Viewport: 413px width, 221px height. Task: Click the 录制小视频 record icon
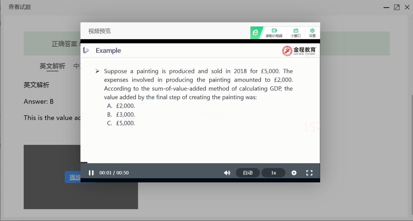pos(274,33)
